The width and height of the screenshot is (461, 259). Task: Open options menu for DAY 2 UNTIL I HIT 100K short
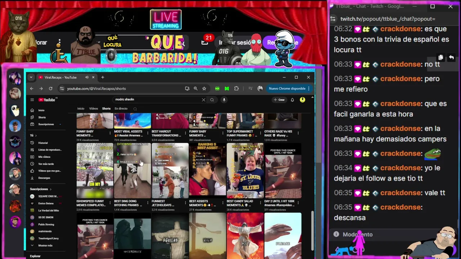tap(298, 203)
